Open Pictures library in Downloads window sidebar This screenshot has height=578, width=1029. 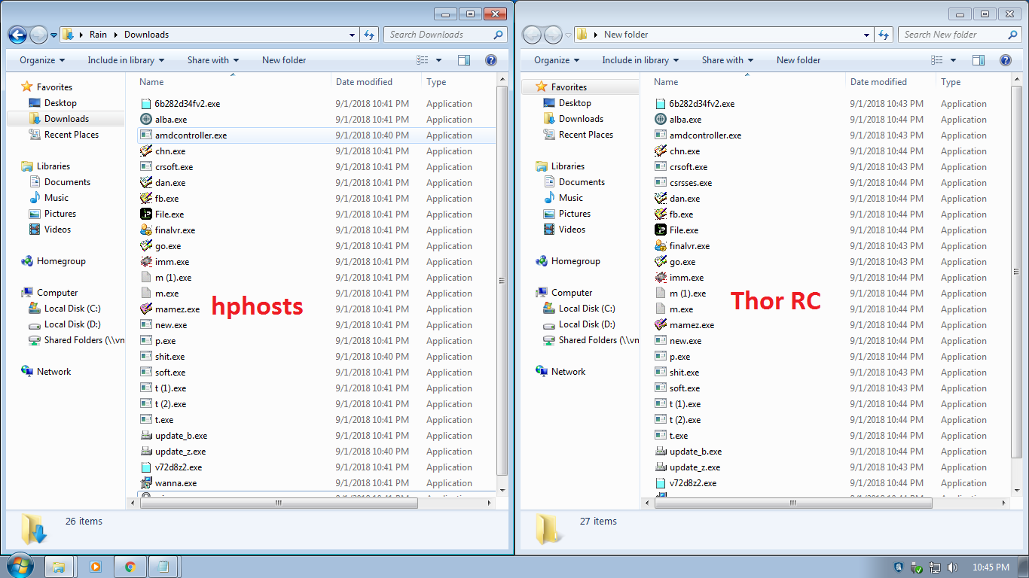click(x=60, y=214)
